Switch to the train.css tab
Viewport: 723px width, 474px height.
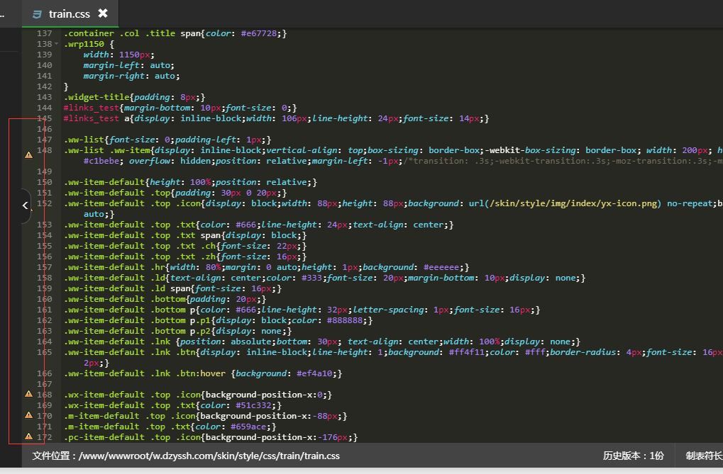[69, 13]
